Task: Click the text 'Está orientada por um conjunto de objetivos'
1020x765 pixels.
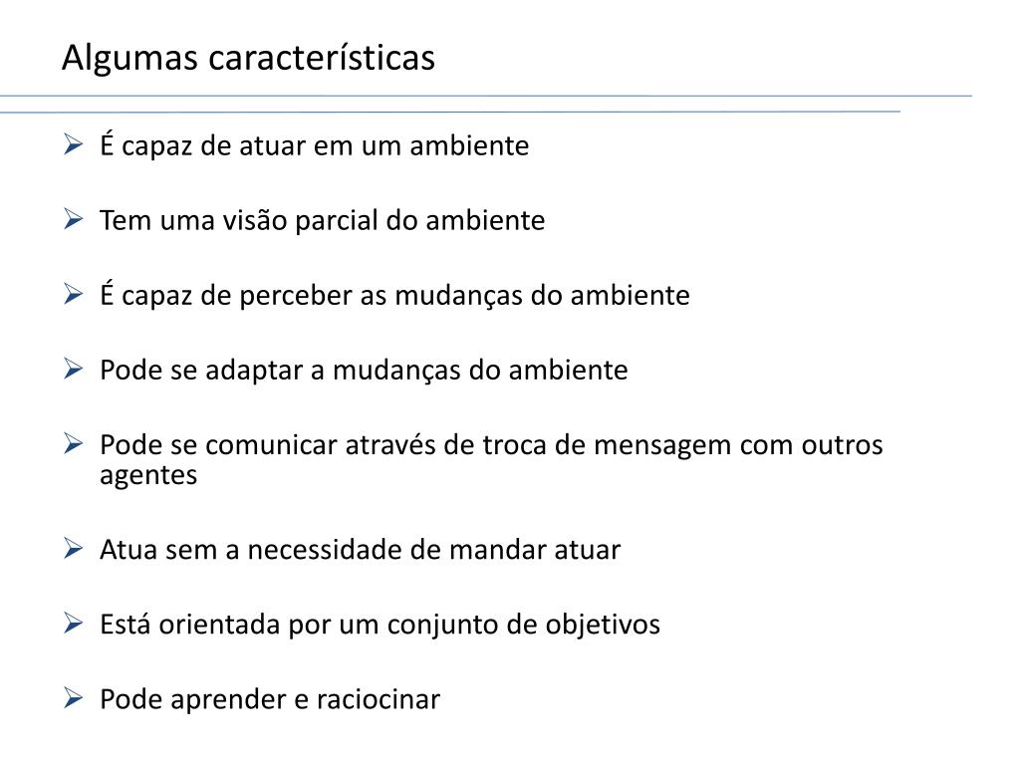Action: pos(380,626)
